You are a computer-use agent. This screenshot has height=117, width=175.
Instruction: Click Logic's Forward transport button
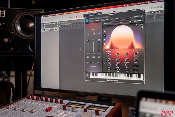click(70, 18)
